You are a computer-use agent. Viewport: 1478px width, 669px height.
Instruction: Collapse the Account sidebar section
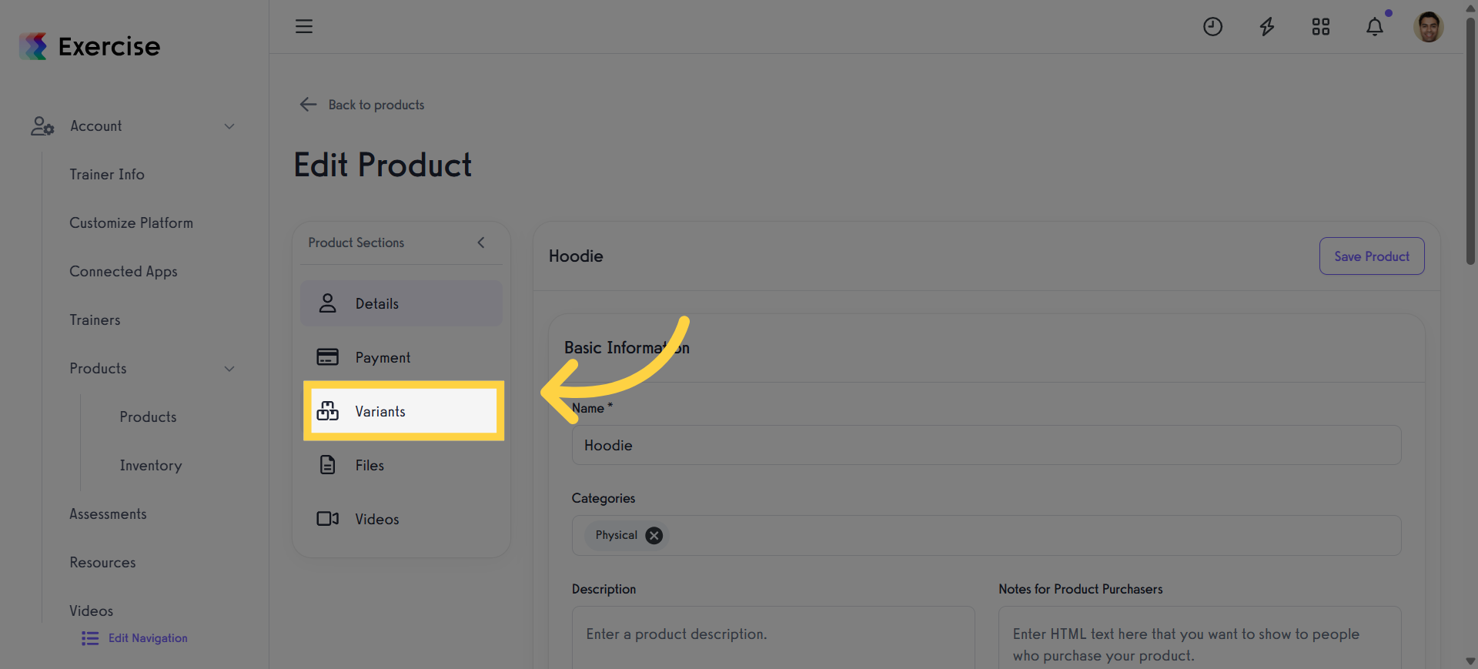click(229, 126)
